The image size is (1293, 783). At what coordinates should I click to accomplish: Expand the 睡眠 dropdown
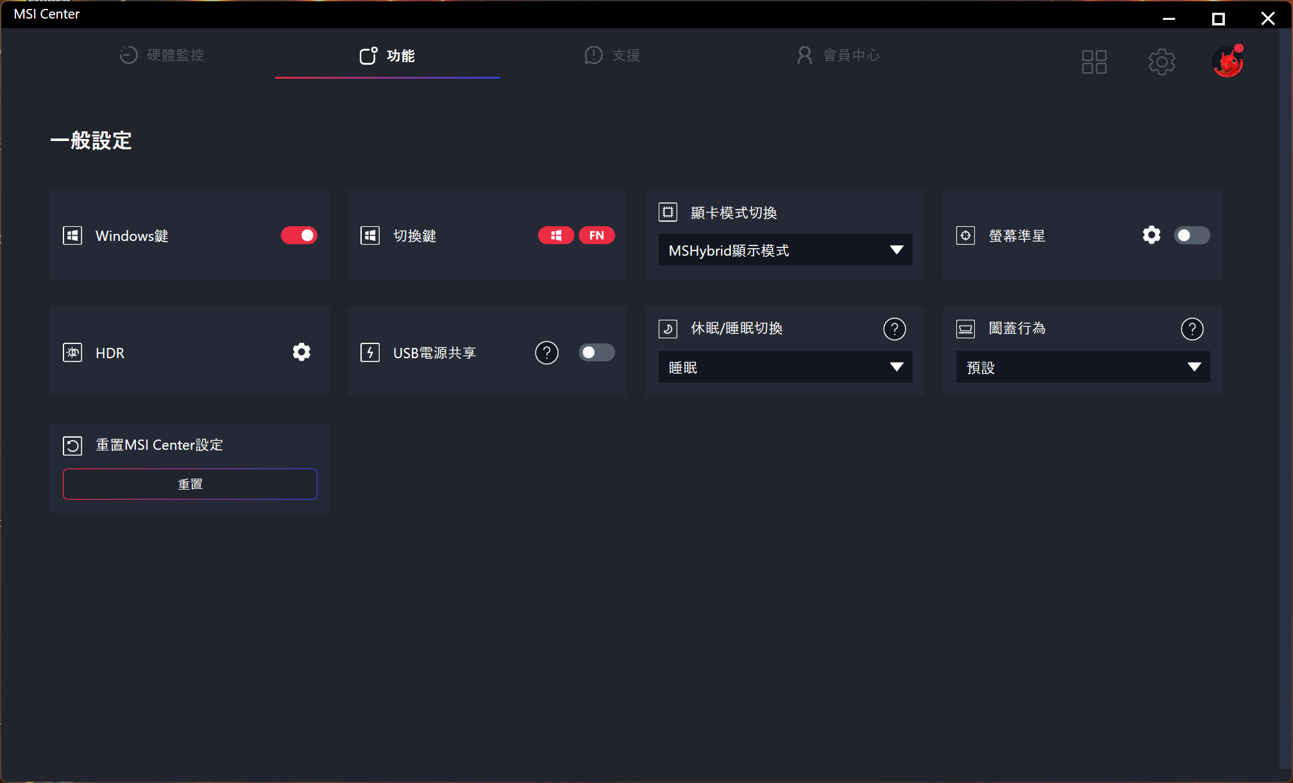tap(786, 367)
